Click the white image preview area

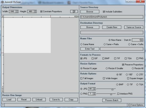[x=27, y=35]
